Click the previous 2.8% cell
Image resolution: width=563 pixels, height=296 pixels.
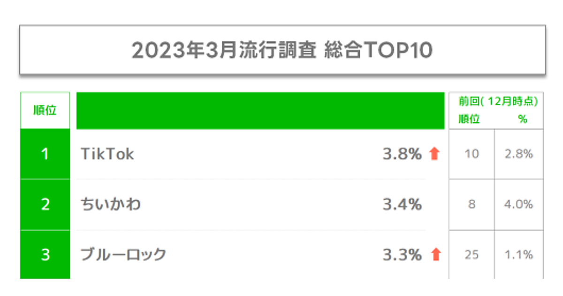click(x=519, y=154)
